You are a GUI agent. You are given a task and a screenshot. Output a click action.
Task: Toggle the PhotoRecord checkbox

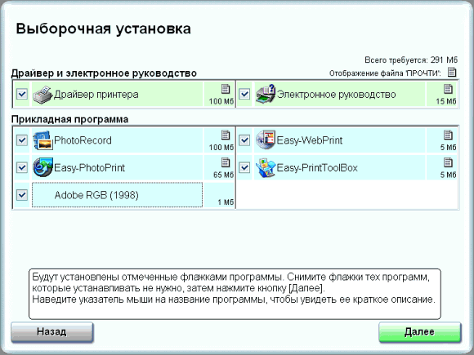coord(22,140)
